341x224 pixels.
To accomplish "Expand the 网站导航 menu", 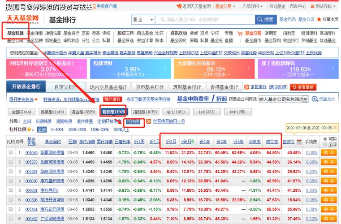I will (324, 6).
